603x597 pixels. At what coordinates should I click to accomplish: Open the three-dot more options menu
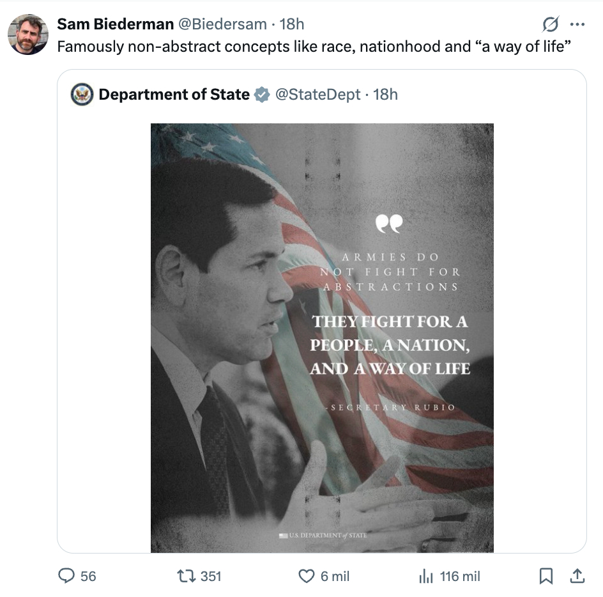point(577,24)
